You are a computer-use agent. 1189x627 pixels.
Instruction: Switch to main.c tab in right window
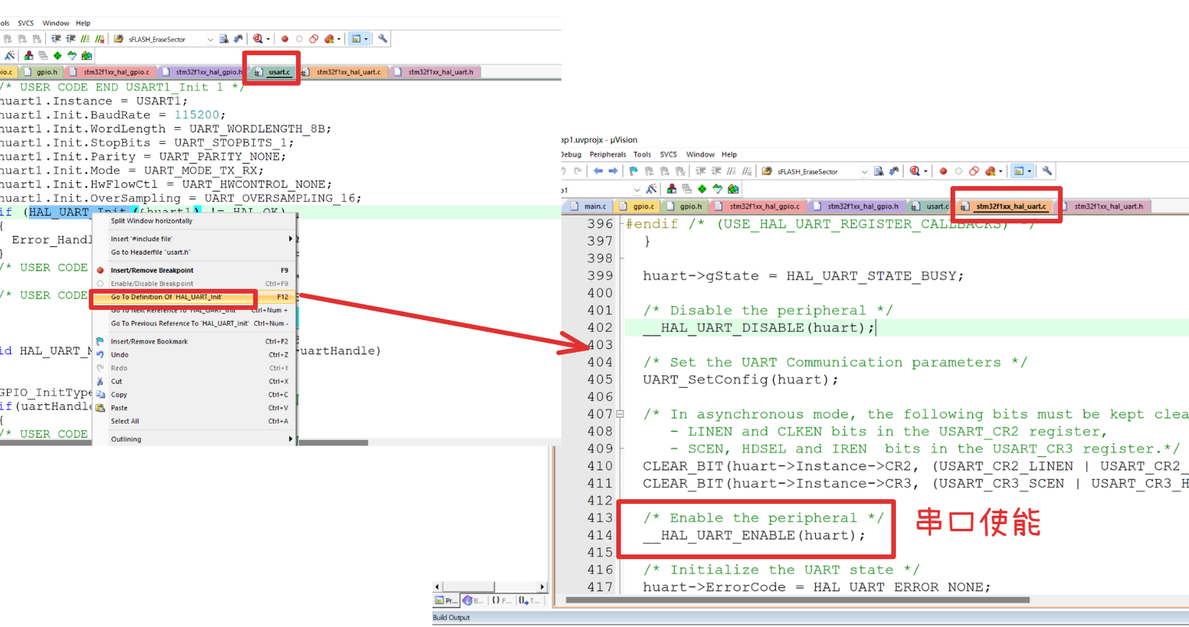[x=588, y=206]
